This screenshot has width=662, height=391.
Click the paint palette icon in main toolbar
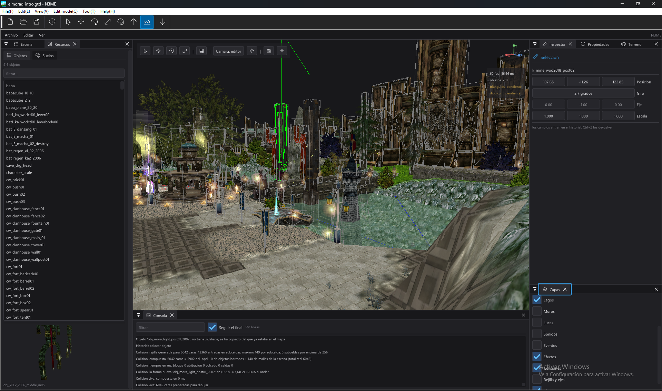[120, 22]
